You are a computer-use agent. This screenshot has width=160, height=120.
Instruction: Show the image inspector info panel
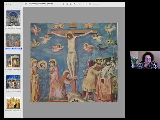pos(63,4)
